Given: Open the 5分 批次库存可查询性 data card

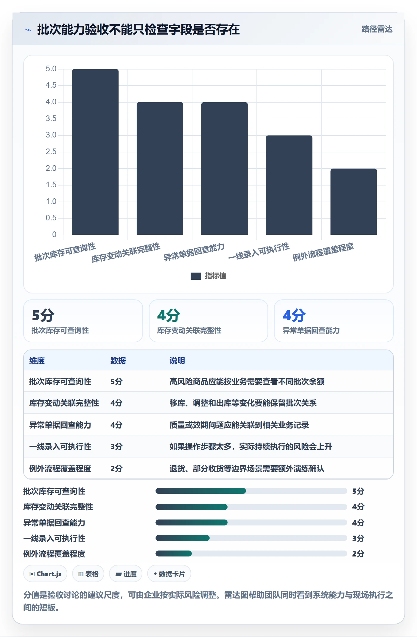Looking at the screenshot, I should pyautogui.click(x=83, y=321).
